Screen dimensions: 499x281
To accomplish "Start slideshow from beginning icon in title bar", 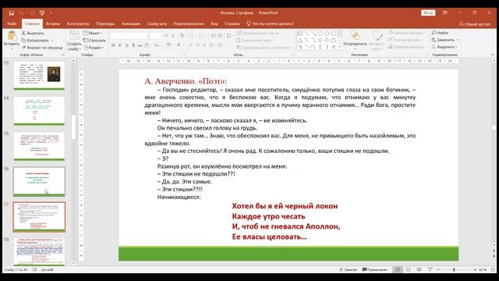I will tap(41, 13).
